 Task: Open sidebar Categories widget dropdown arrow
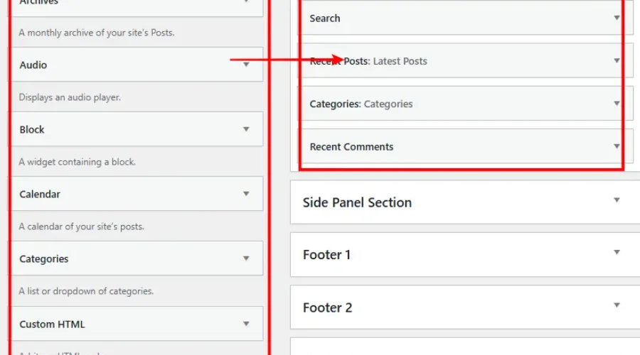pyautogui.click(x=617, y=104)
